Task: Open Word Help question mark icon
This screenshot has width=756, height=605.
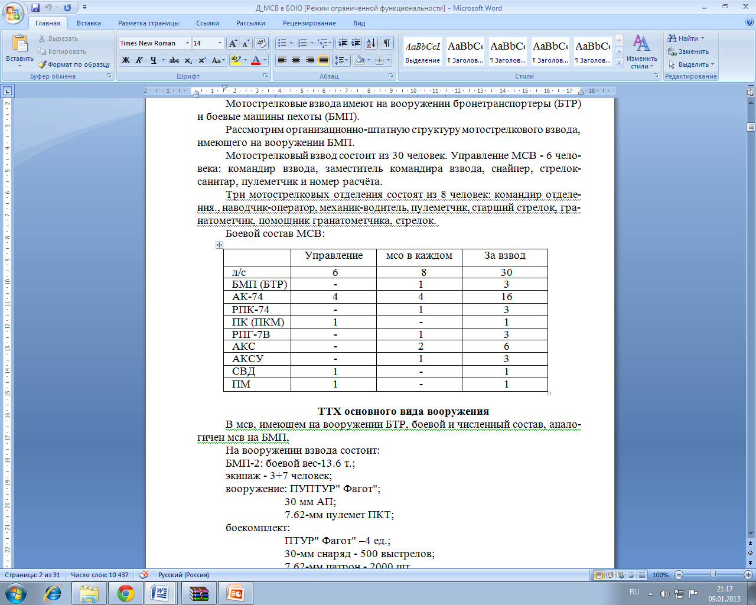Action: (x=750, y=23)
